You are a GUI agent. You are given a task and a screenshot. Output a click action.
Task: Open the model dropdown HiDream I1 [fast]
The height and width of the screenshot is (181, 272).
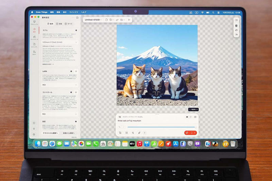[x=59, y=42]
